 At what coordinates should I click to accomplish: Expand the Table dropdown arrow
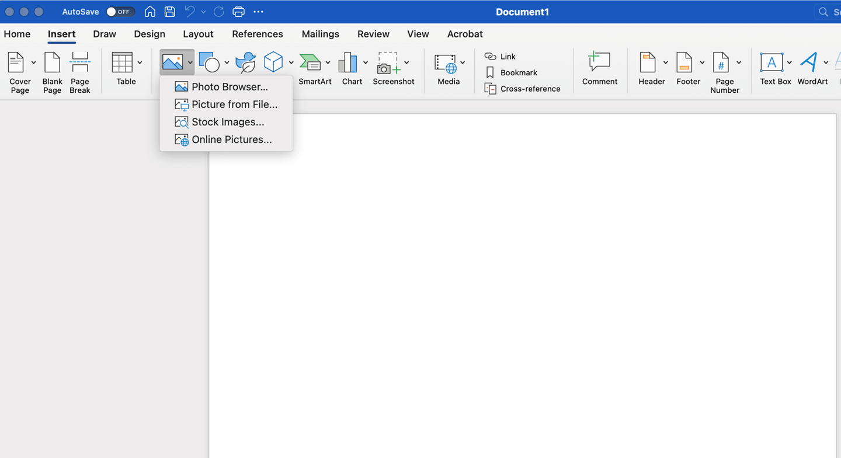[x=140, y=62]
